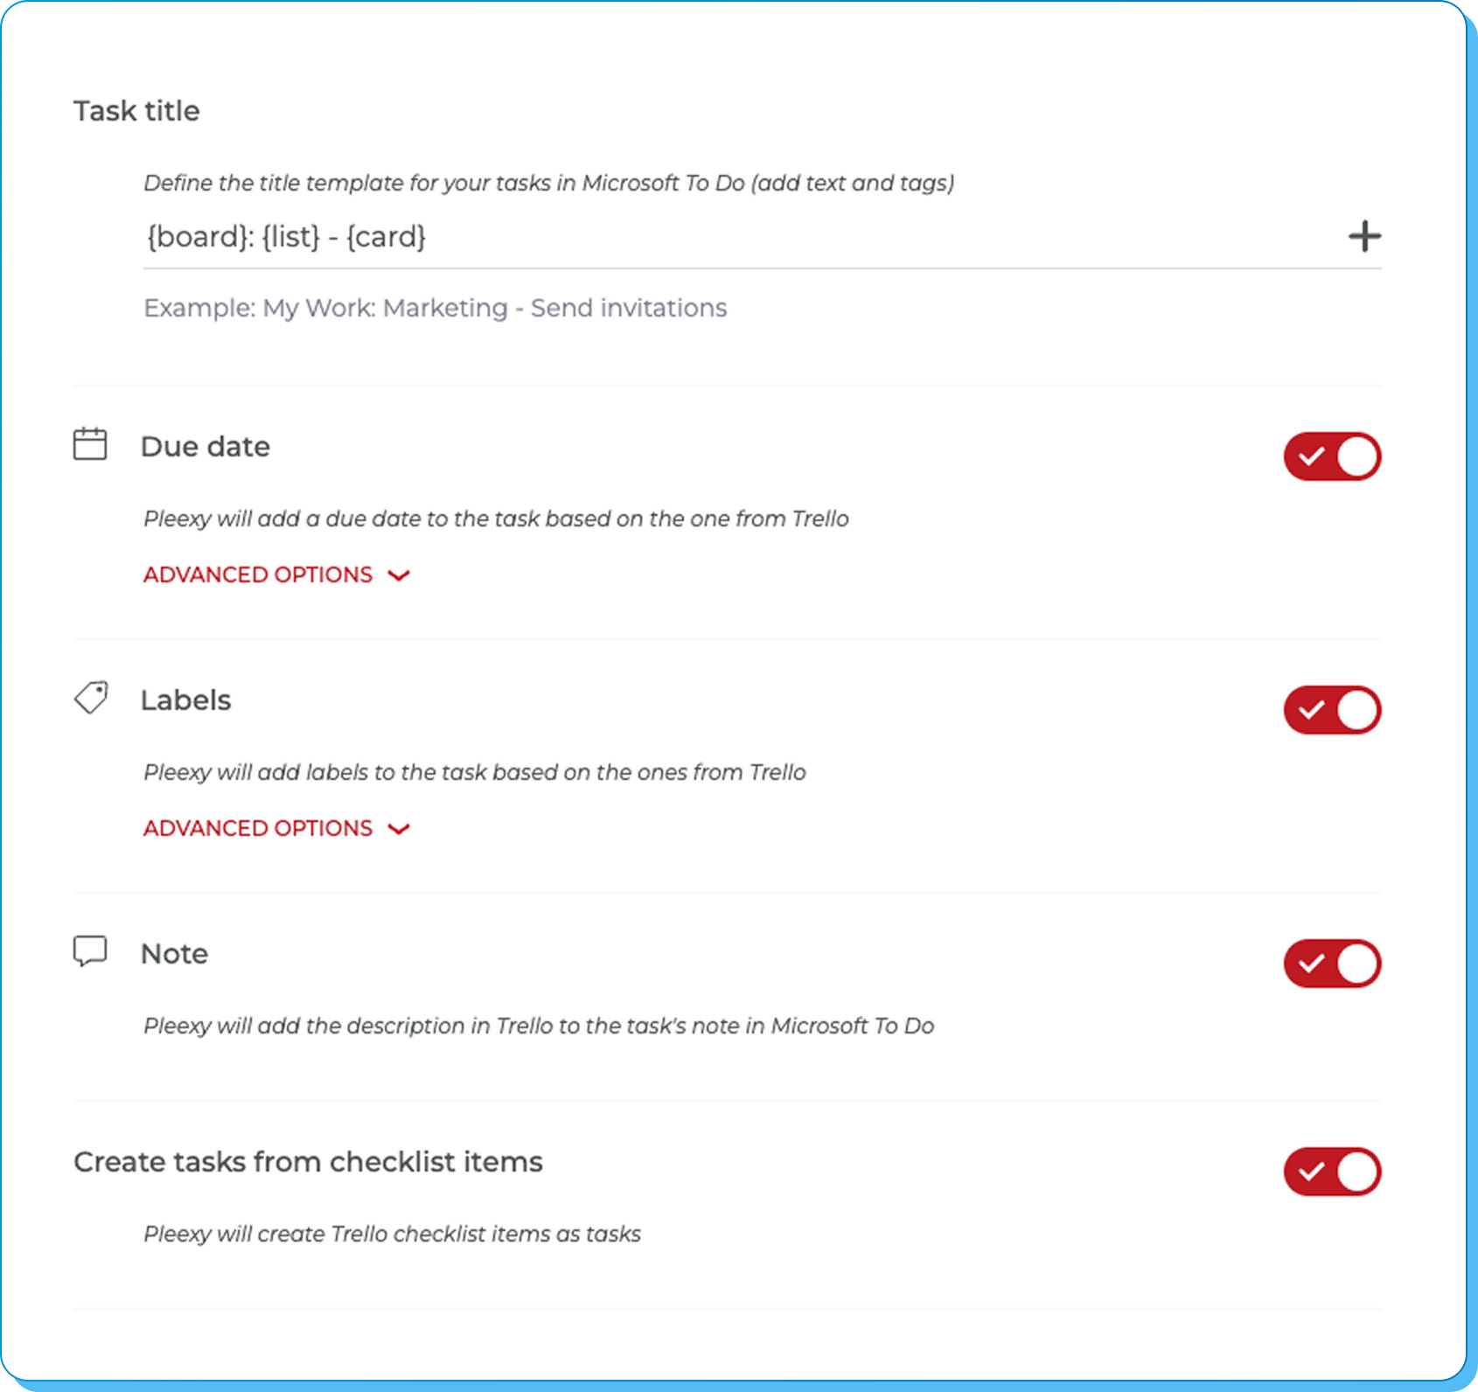Switch off the Note toggle
The image size is (1478, 1392).
coord(1332,964)
